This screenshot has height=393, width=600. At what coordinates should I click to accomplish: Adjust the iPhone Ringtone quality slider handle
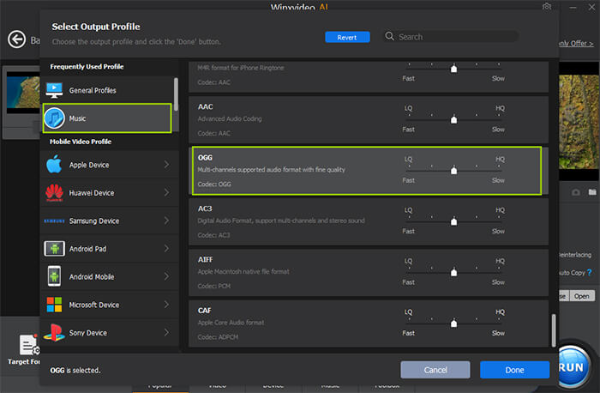point(453,69)
